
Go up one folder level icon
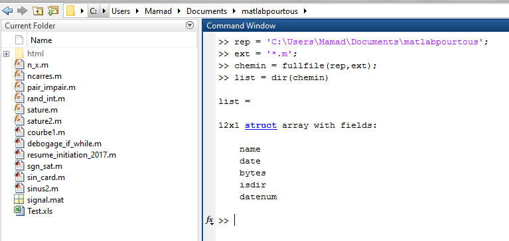pos(38,11)
